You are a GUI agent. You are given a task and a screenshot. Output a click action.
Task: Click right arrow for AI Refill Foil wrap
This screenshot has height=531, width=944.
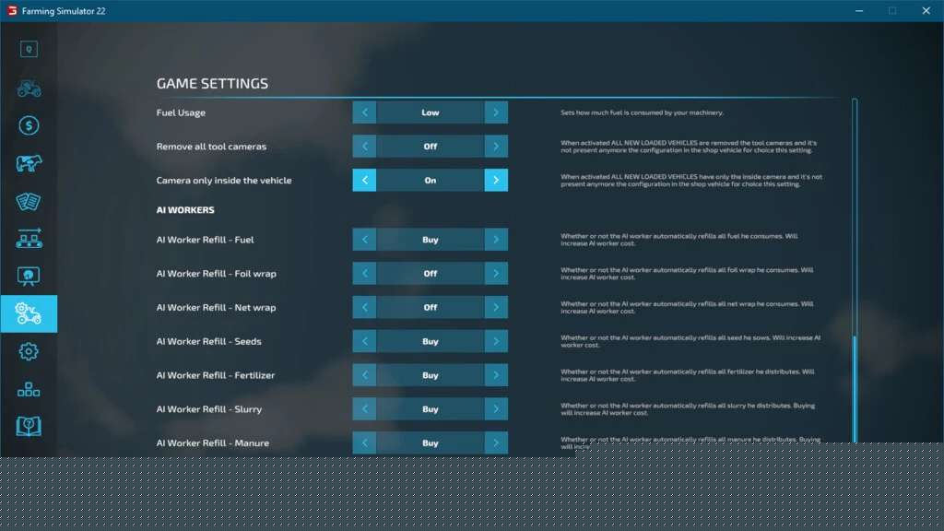point(496,273)
